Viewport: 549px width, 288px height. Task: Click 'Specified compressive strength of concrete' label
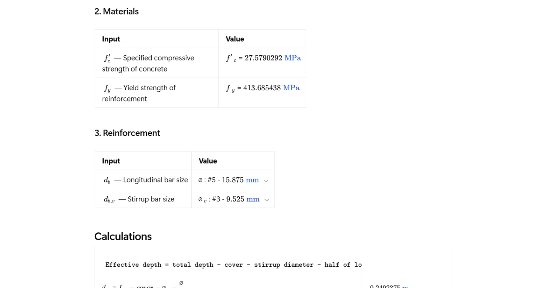(148, 63)
